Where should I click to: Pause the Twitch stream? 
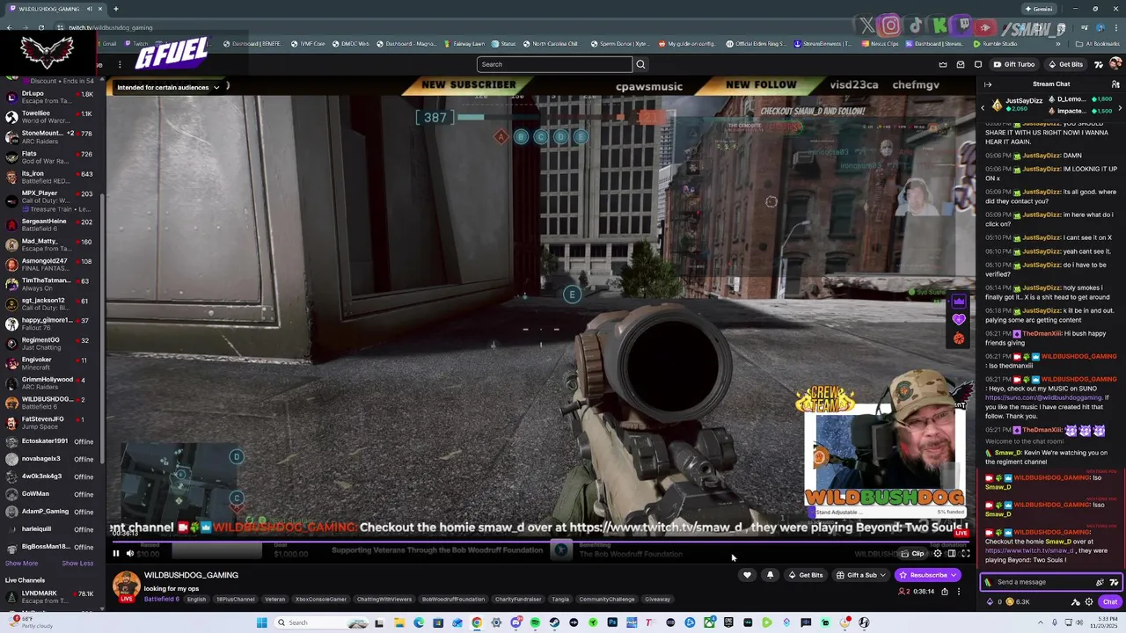(115, 554)
